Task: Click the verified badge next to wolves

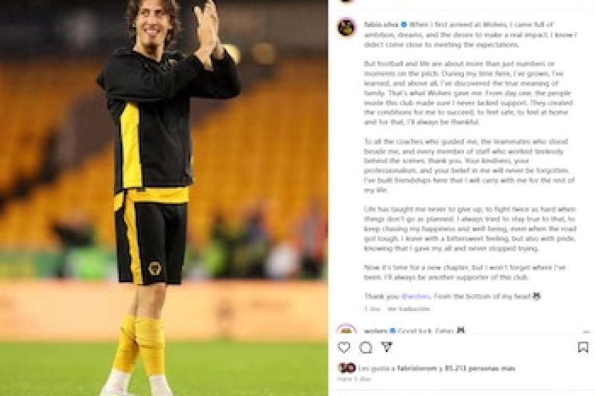Action: pos(393,331)
